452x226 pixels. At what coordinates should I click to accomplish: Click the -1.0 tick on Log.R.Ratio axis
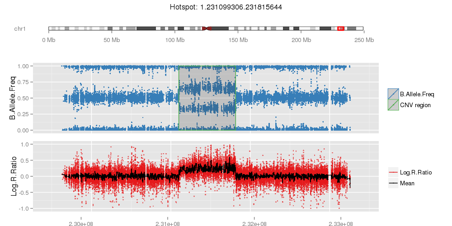(25, 208)
